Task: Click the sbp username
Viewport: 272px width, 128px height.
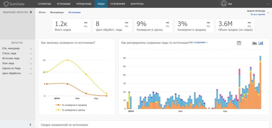Action: 230,4
